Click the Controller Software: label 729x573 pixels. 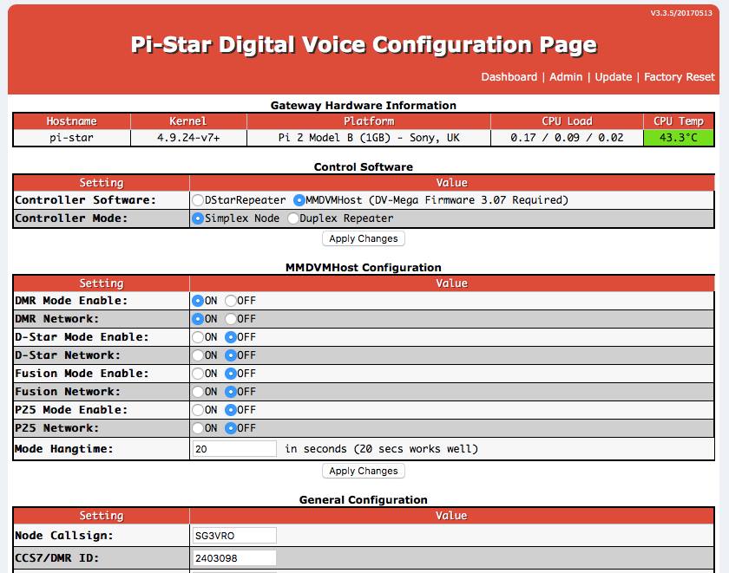[x=85, y=200]
